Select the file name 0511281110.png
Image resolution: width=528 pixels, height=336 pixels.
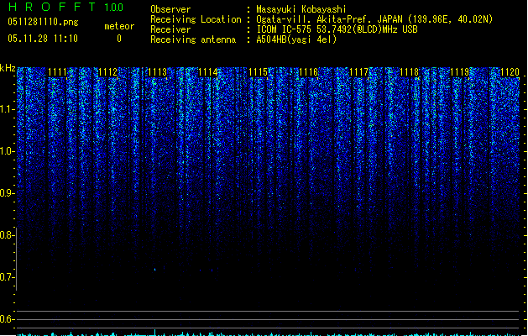click(x=43, y=23)
